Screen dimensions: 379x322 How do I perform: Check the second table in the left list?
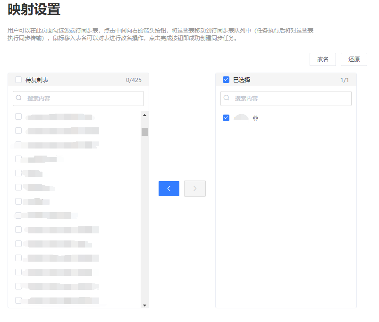pos(18,131)
